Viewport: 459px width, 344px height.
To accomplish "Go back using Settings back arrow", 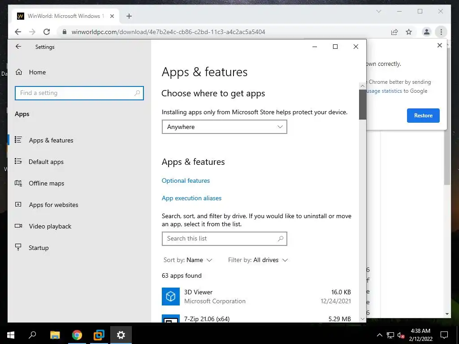I will 18,47.
